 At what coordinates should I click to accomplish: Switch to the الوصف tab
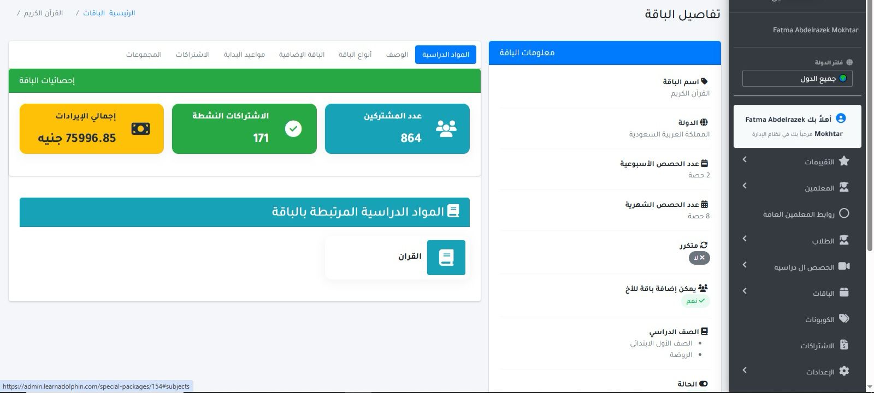(x=397, y=55)
